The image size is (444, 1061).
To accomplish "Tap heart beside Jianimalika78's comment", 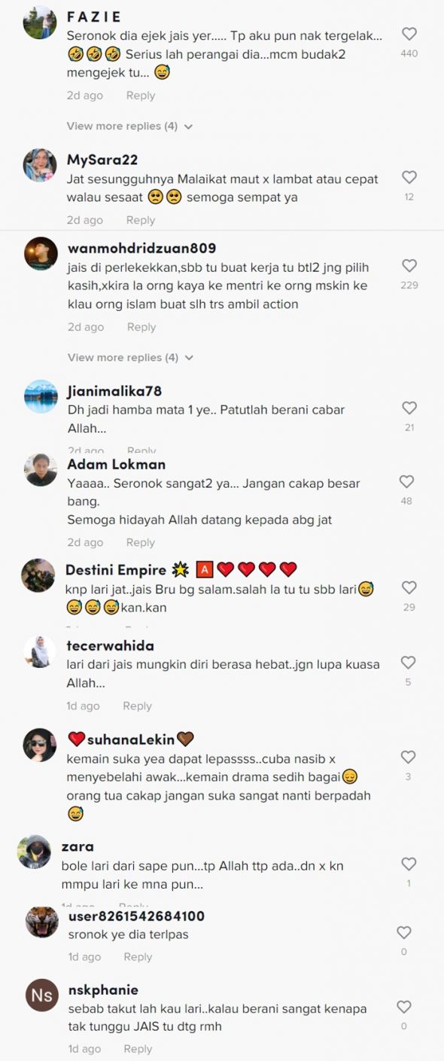I will click(x=409, y=408).
